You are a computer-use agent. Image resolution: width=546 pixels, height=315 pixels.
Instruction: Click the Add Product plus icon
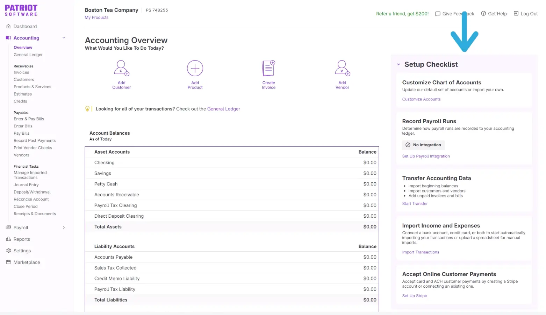coord(195,68)
